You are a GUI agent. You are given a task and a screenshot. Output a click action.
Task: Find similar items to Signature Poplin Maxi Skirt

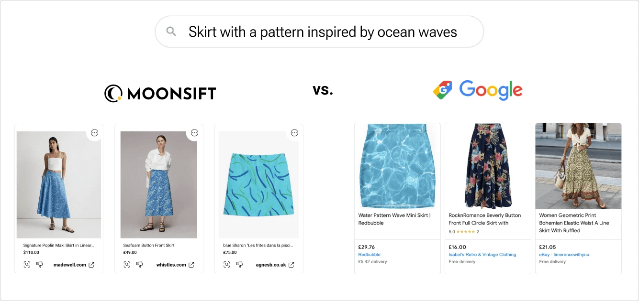click(27, 265)
